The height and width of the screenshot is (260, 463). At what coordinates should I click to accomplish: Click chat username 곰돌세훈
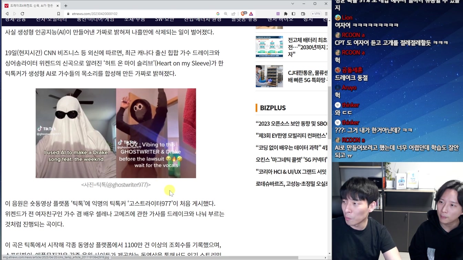(x=352, y=70)
